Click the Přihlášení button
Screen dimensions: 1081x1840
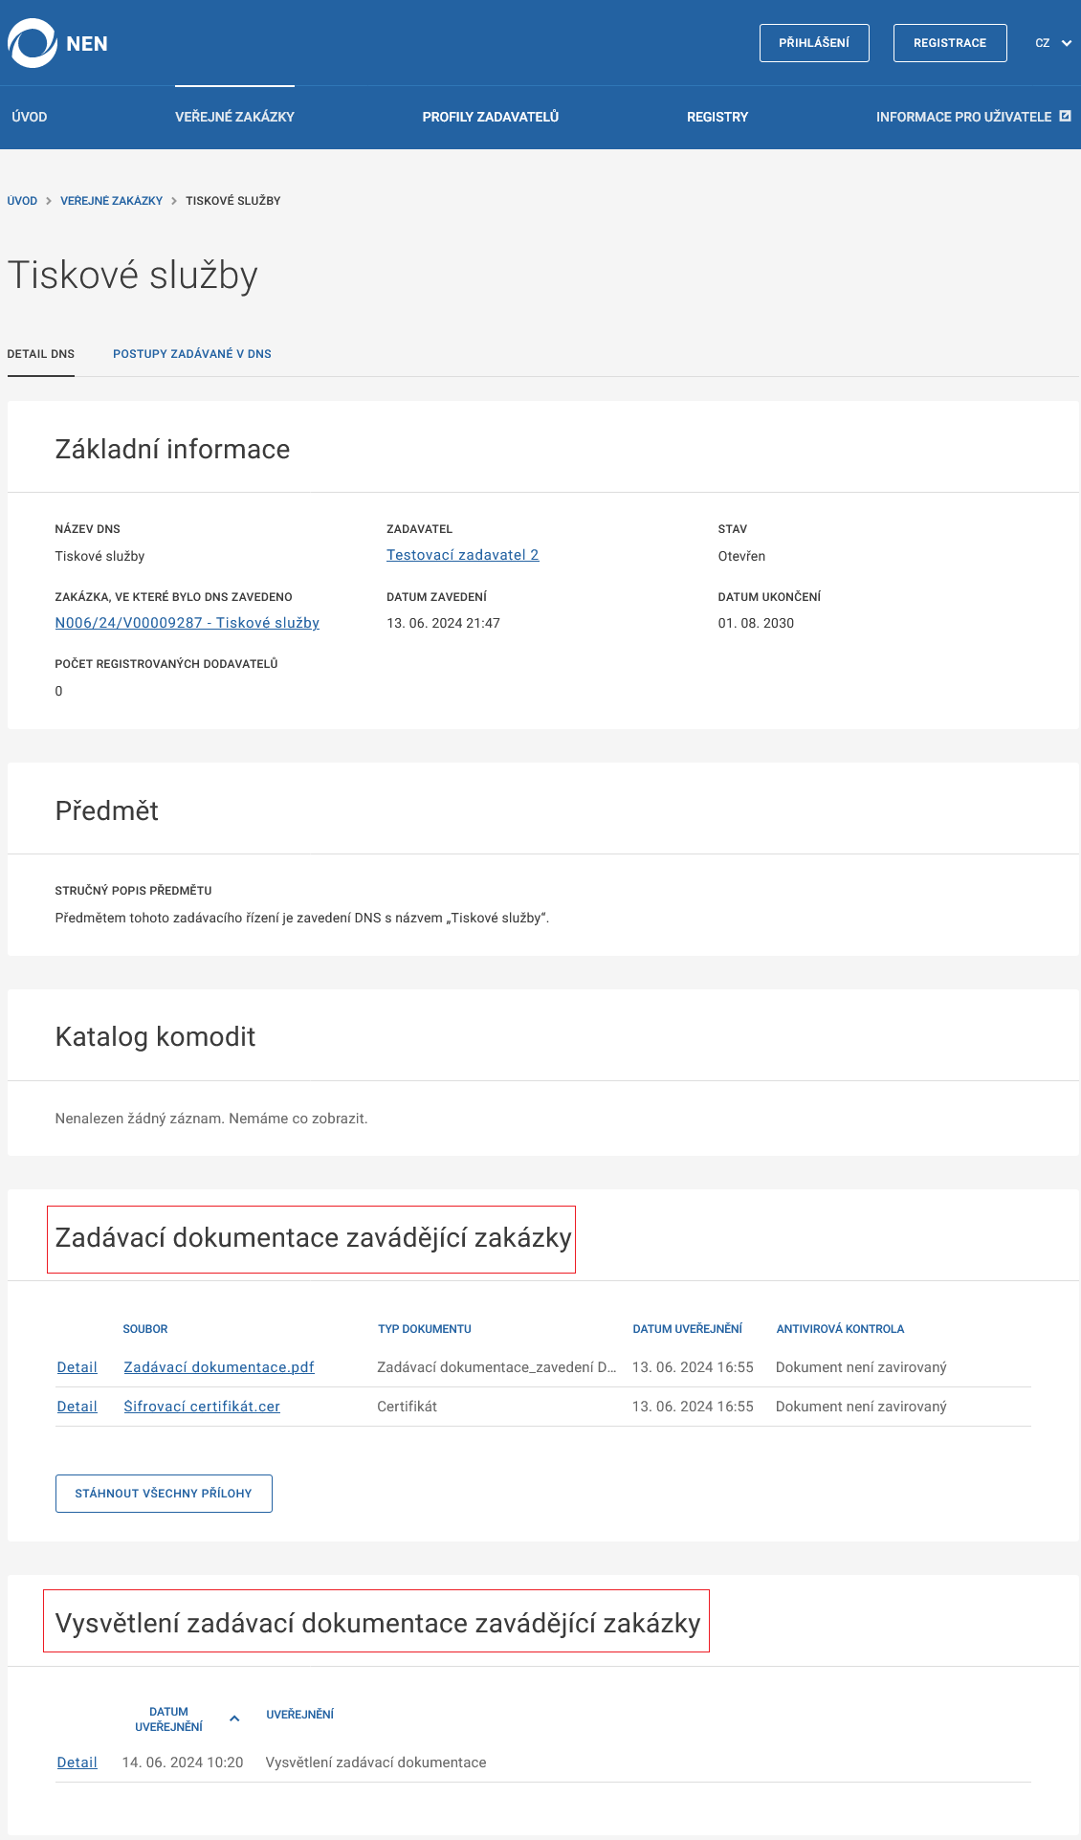[x=814, y=42]
